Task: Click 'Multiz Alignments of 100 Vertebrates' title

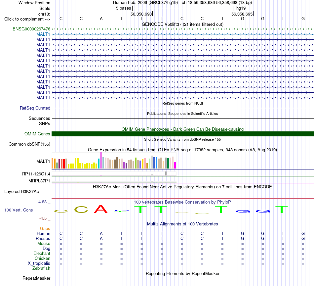Action: point(182,224)
